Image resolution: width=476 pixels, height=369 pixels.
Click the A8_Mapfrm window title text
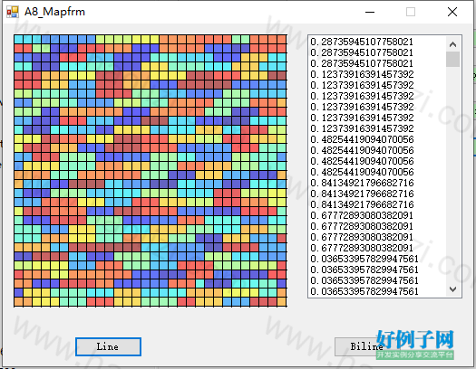point(54,12)
